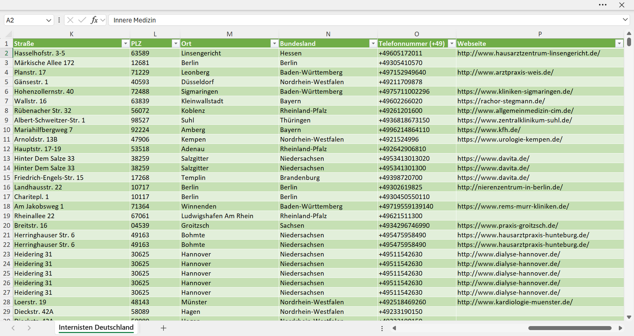Open the Bundesland column filter dropdown
The width and height of the screenshot is (634, 336).
pos(373,43)
